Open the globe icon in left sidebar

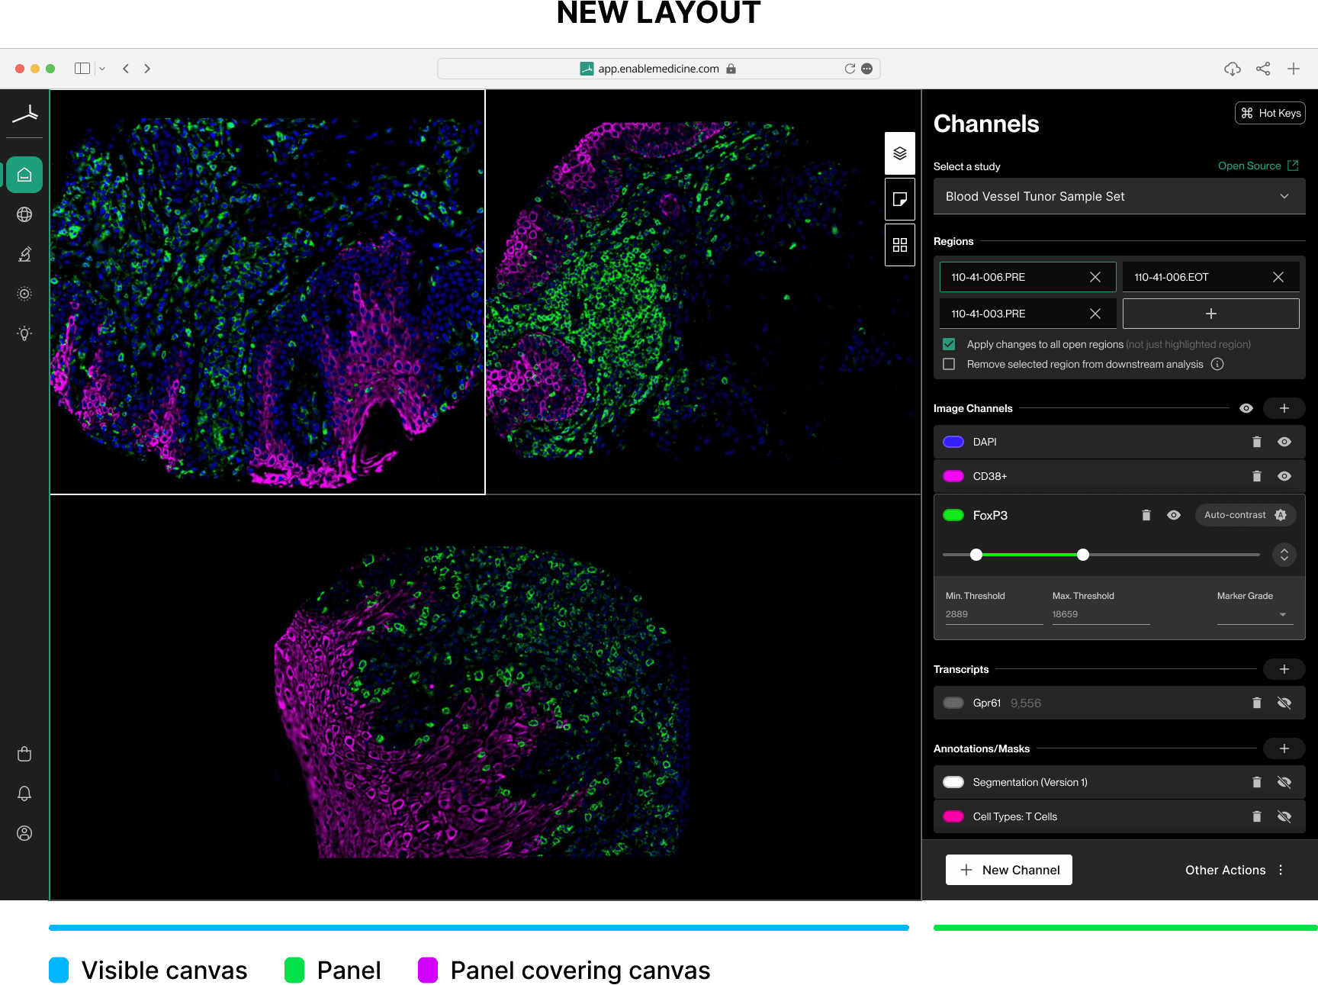[24, 214]
